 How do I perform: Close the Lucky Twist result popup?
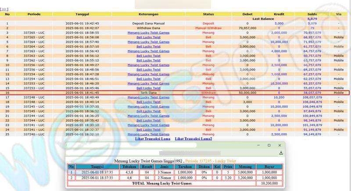click(x=279, y=145)
